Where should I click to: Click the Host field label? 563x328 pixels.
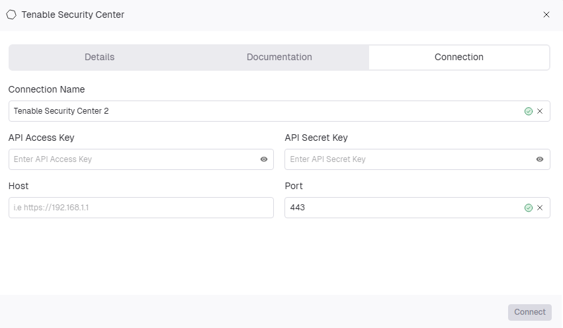tap(19, 186)
